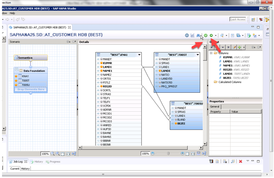Click the Quick Access search field
This screenshot has height=178, width=274.
(238, 19)
